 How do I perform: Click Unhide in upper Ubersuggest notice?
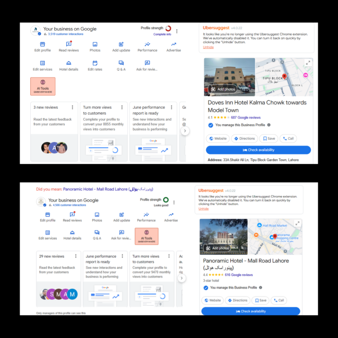(x=208, y=47)
